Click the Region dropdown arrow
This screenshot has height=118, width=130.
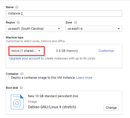click(59, 29)
